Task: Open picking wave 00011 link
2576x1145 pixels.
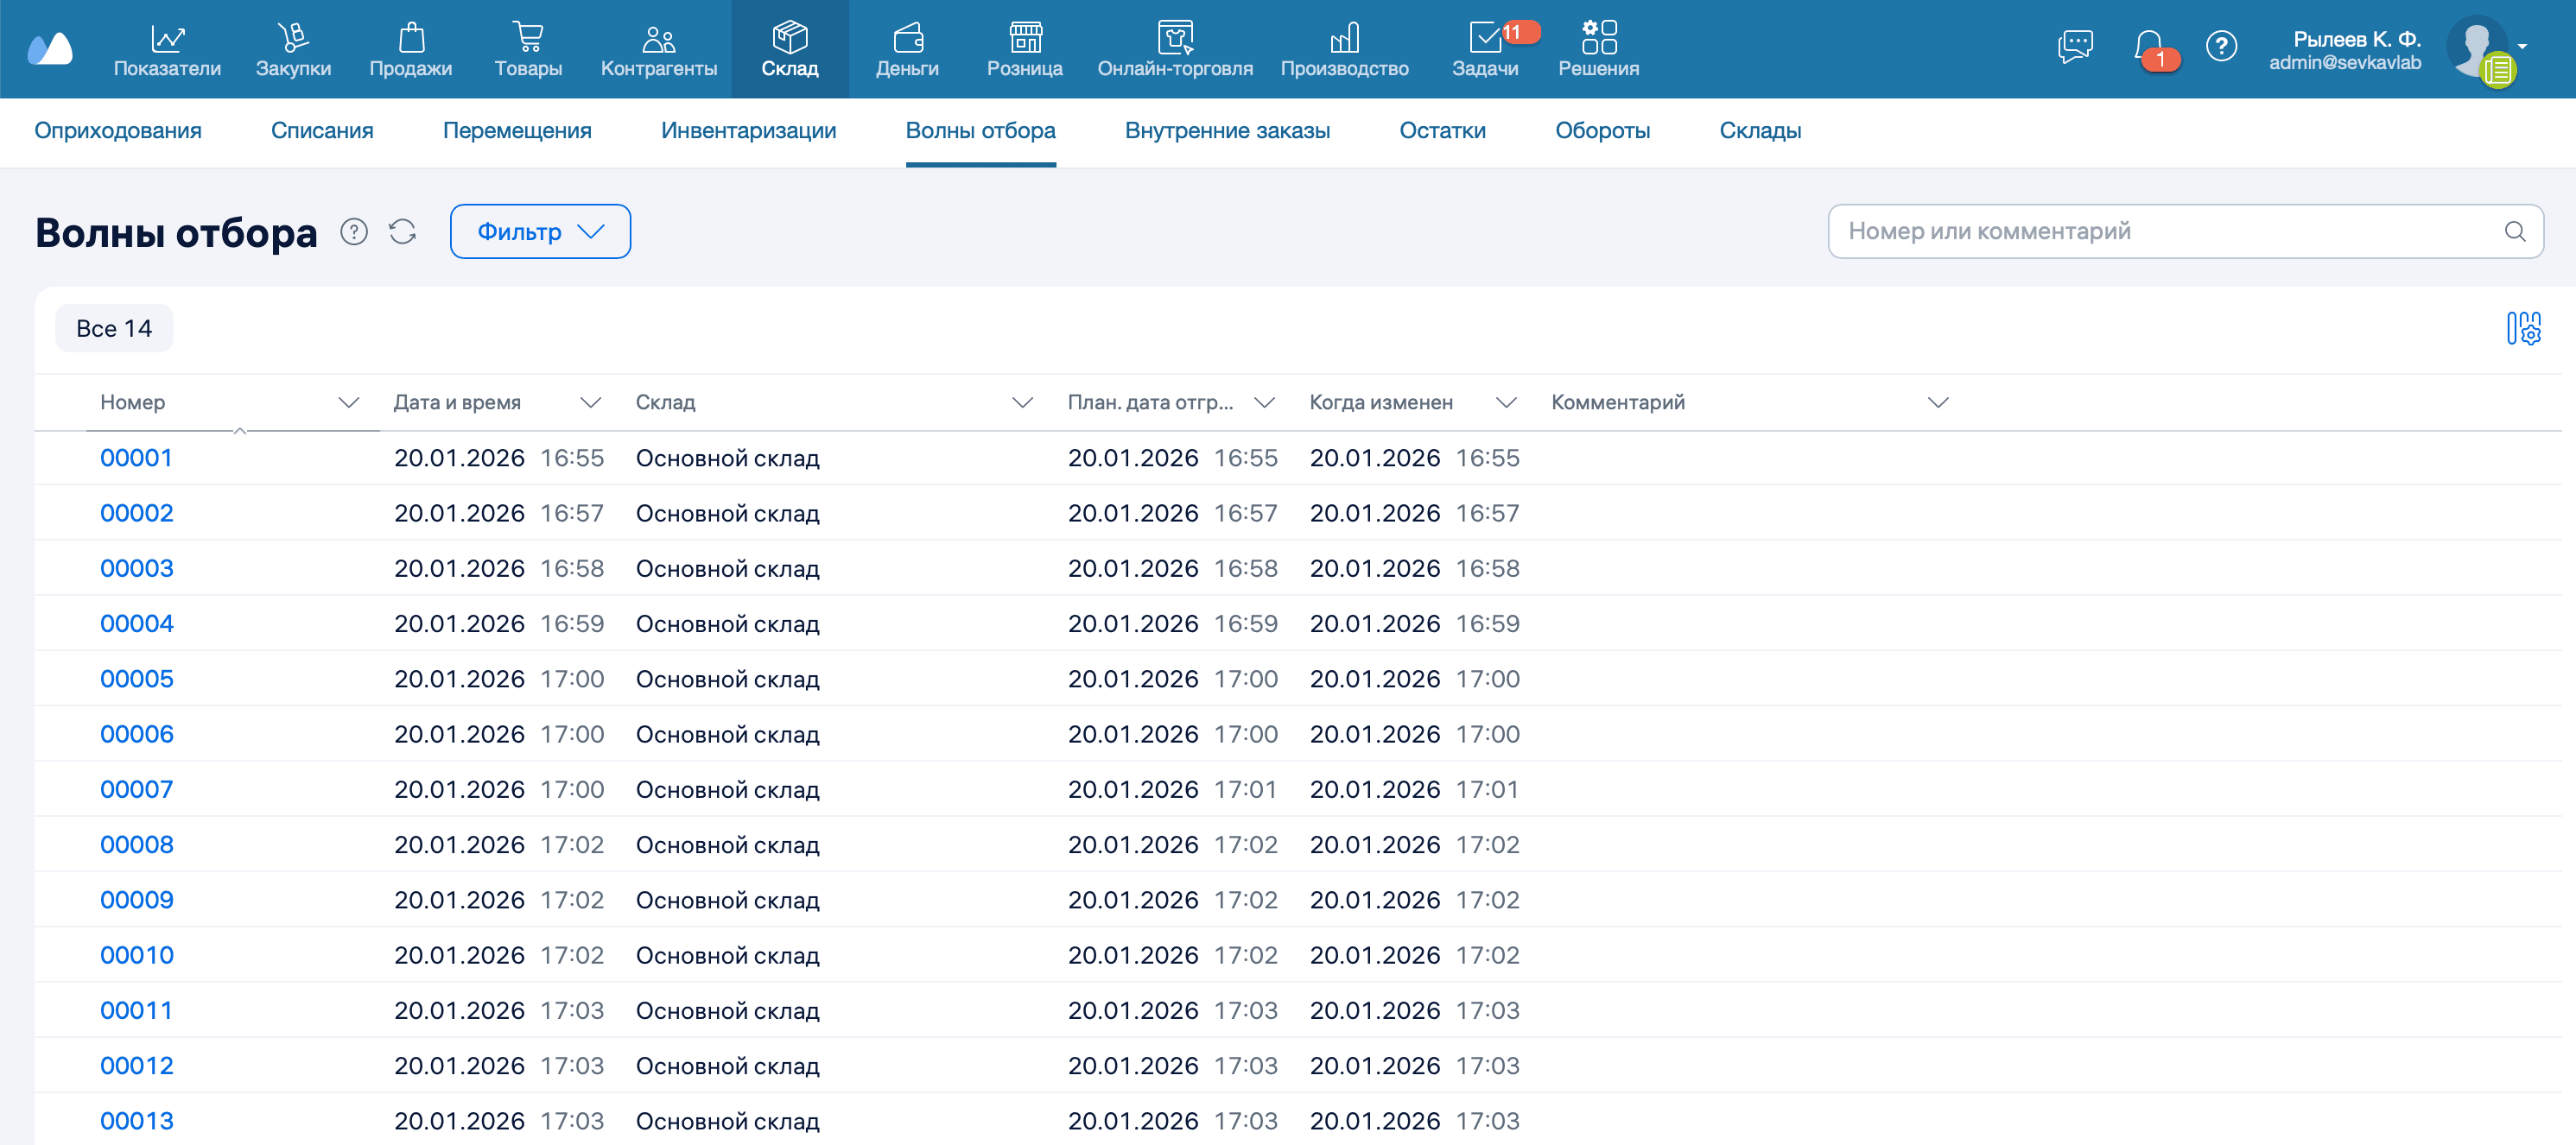Action: pyautogui.click(x=136, y=1011)
